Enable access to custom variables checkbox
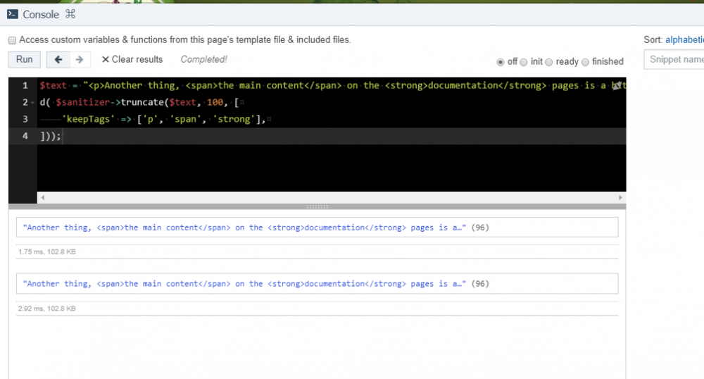The height and width of the screenshot is (379, 704). pos(12,40)
